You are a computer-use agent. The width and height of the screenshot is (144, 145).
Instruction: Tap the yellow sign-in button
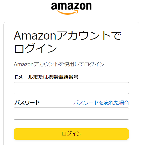71,134
